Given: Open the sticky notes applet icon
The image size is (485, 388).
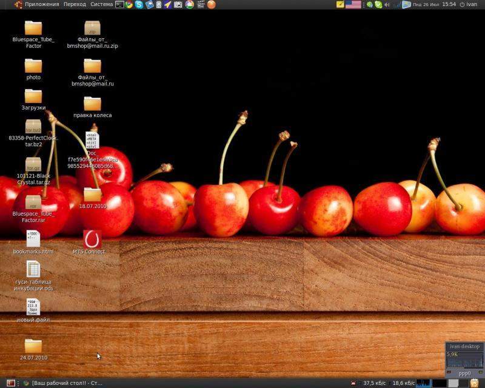Looking at the screenshot, I should coord(341,4).
